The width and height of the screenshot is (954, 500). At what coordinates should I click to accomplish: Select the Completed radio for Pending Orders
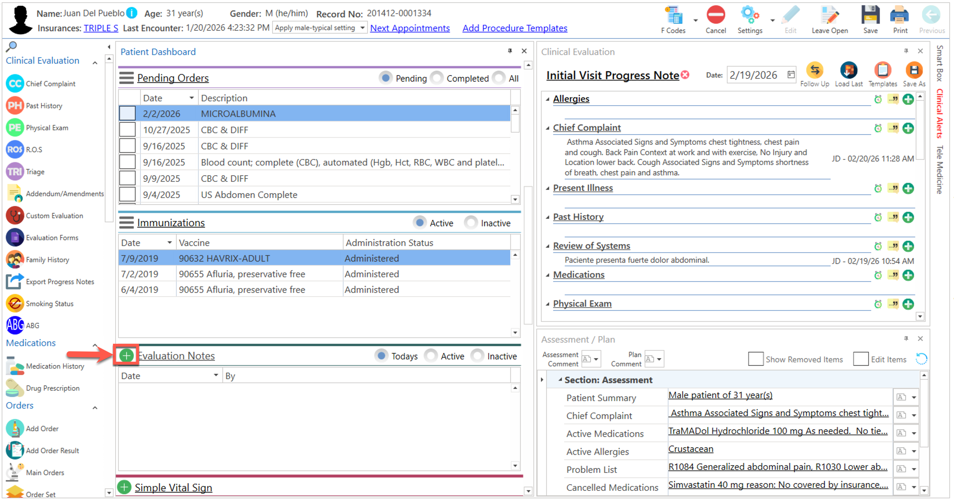(437, 78)
